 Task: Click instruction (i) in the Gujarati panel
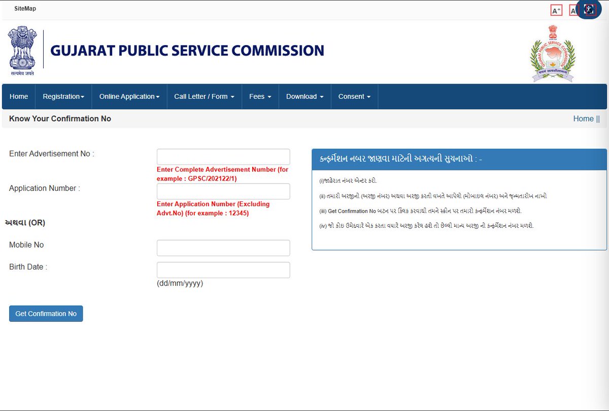click(348, 181)
